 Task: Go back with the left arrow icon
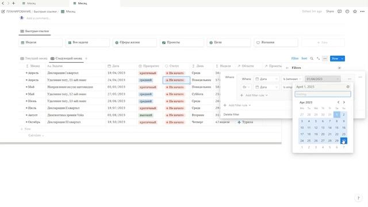click(3, 3)
